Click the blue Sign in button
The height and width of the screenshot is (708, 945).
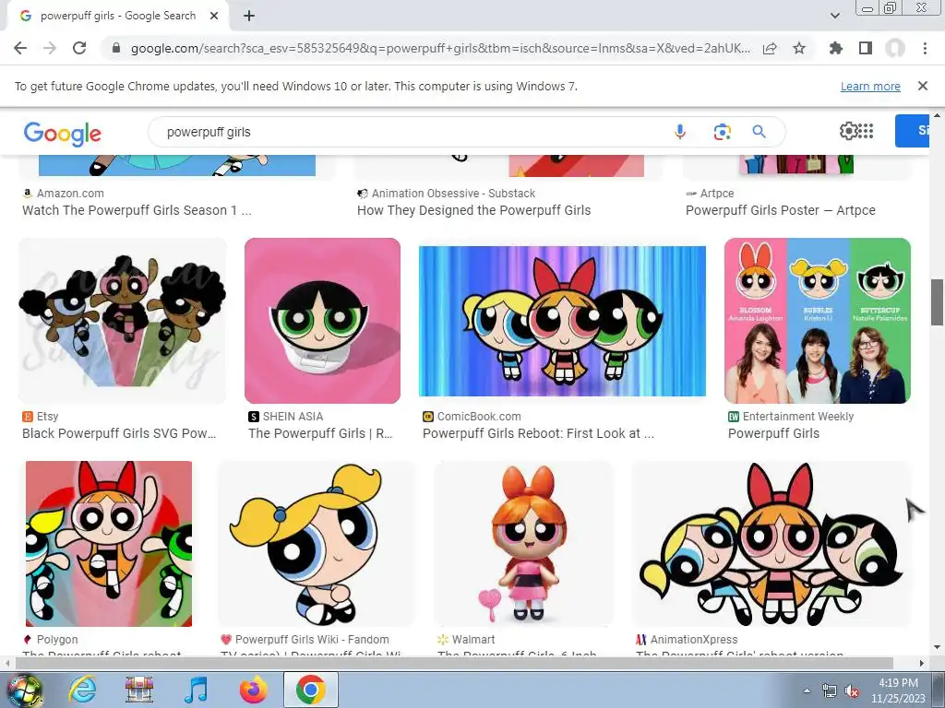point(913,131)
